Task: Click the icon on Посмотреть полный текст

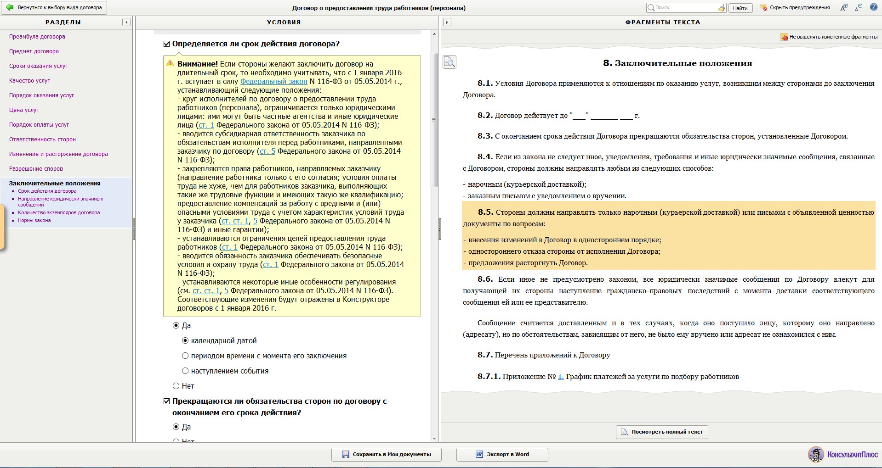Action: click(624, 432)
